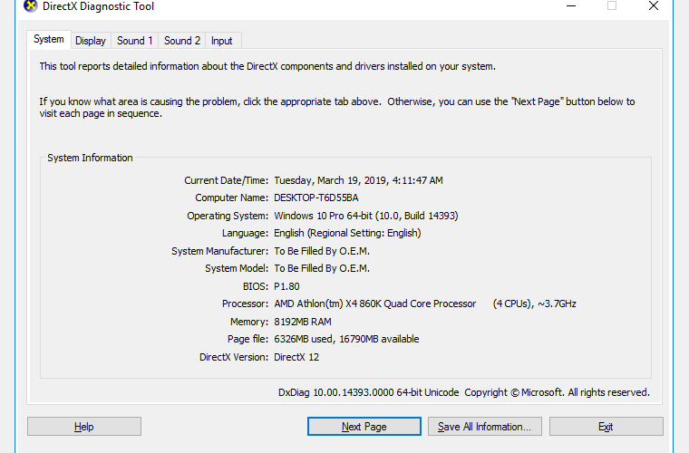Switch to the System tab

pyautogui.click(x=49, y=40)
